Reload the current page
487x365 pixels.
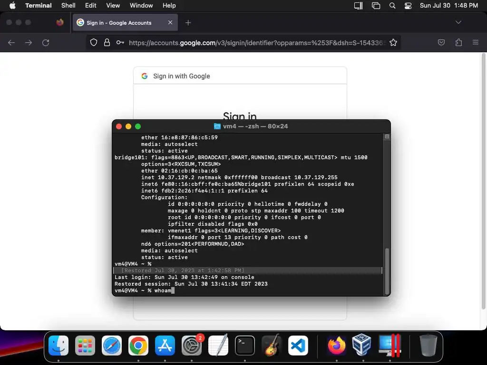(46, 42)
